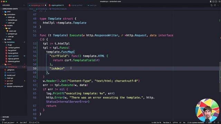
Task: Open signup.gohtml in the explorer tree
Action: [x=13, y=59]
